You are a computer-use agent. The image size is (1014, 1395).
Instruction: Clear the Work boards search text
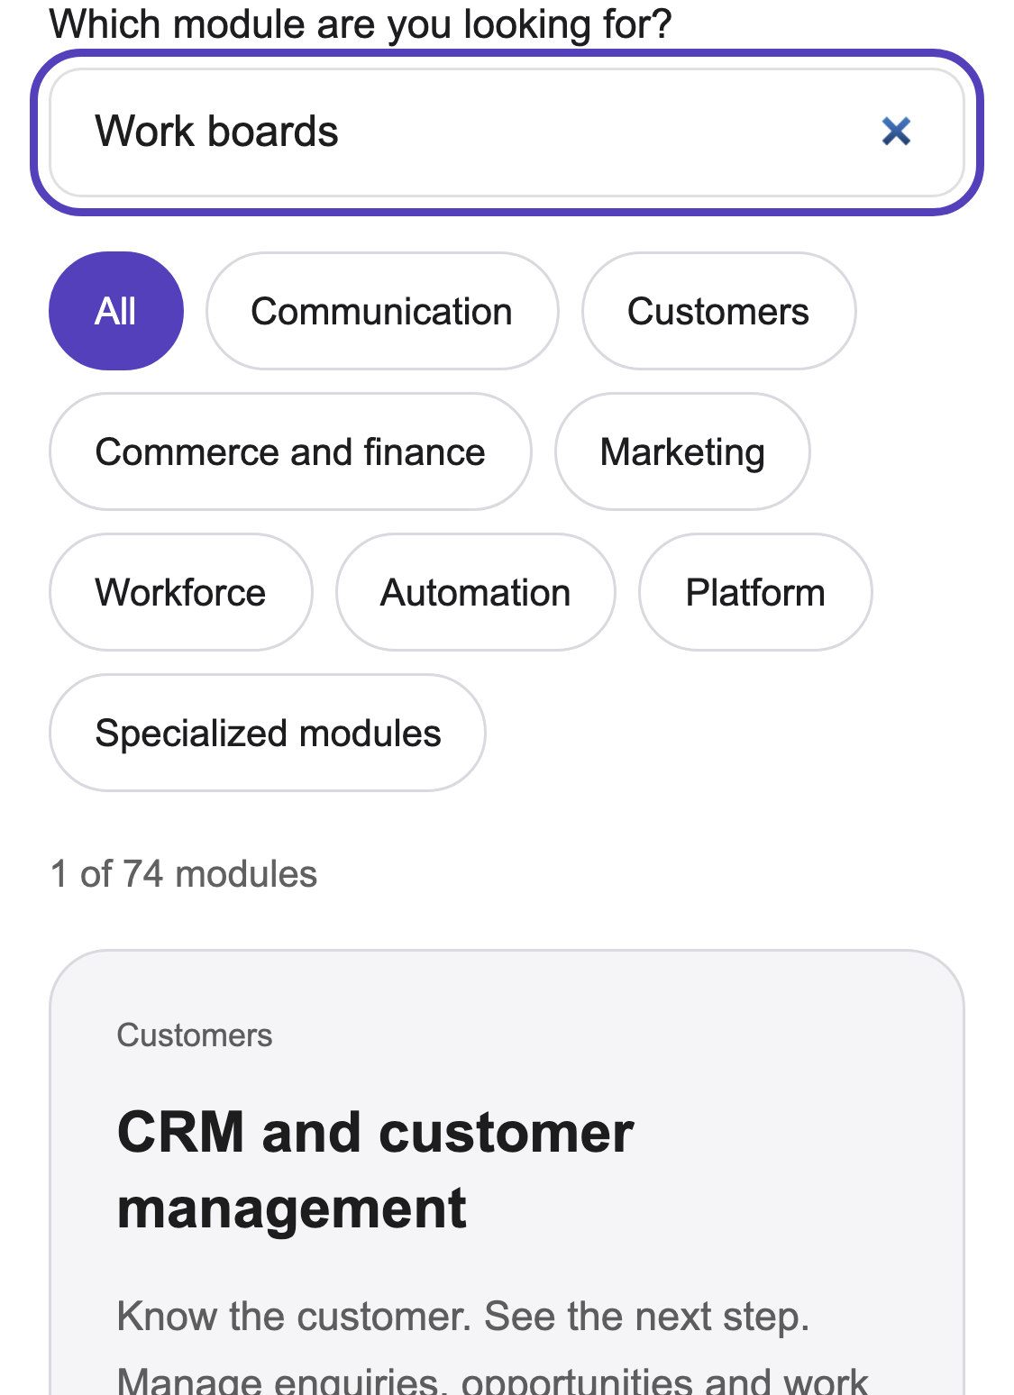(896, 132)
